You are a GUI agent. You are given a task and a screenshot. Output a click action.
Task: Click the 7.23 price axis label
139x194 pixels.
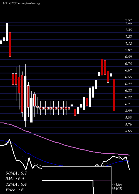pos(128,37)
